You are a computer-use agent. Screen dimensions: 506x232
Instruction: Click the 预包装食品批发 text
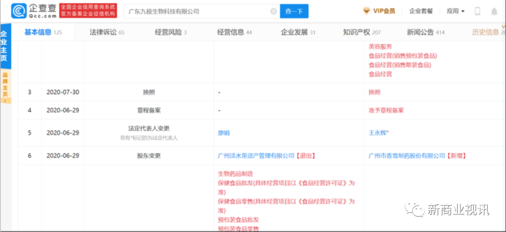[238, 220]
